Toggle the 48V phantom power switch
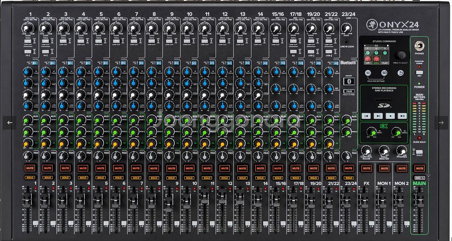The width and height of the screenshot is (452, 241). click(419, 72)
